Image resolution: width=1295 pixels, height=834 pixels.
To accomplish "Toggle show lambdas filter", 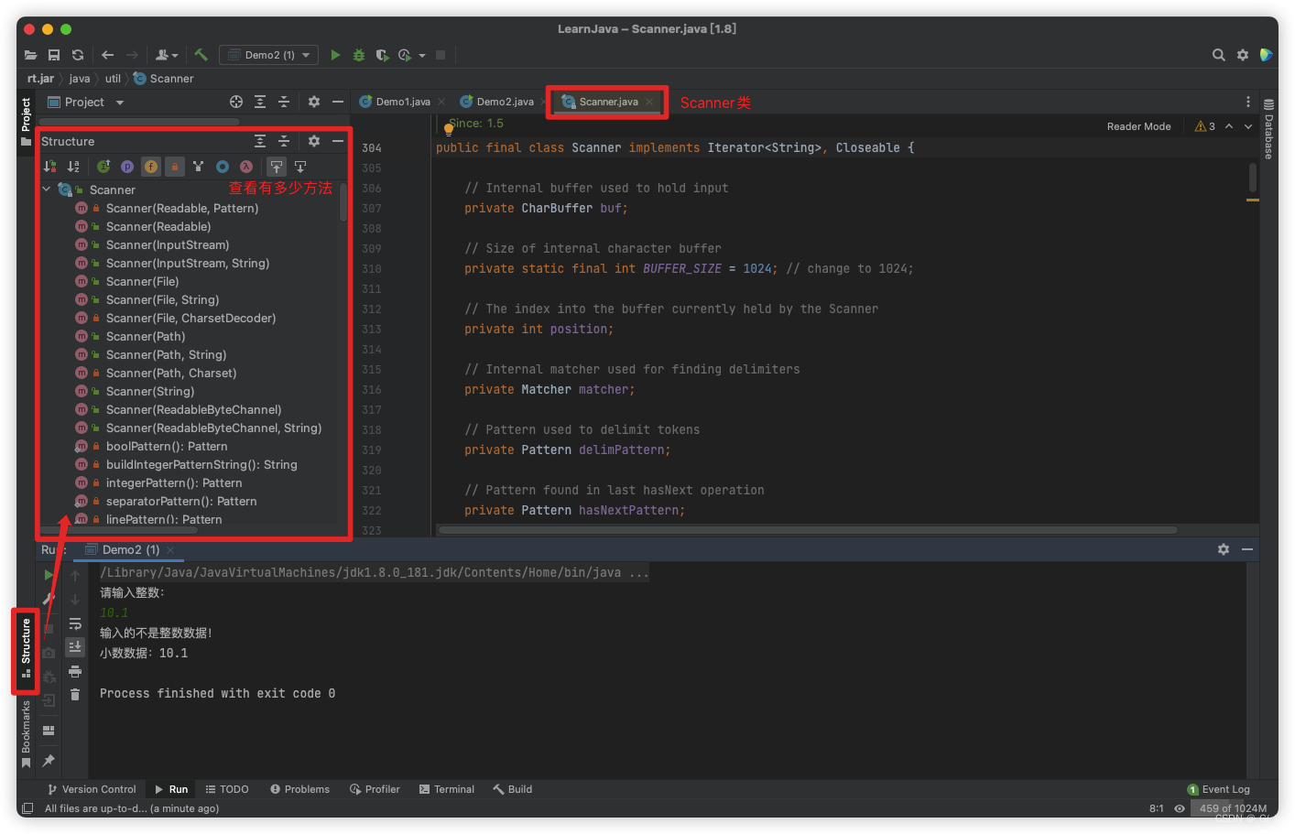I will click(246, 167).
